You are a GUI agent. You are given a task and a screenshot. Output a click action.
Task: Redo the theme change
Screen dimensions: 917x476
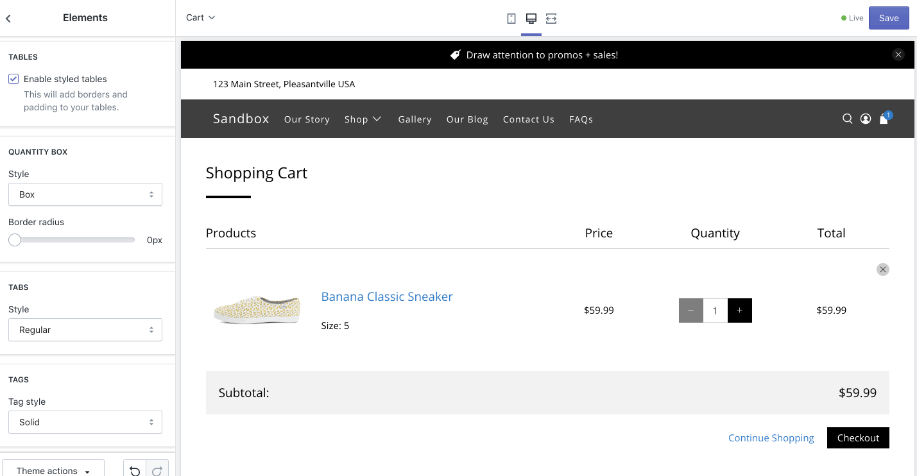[157, 471]
